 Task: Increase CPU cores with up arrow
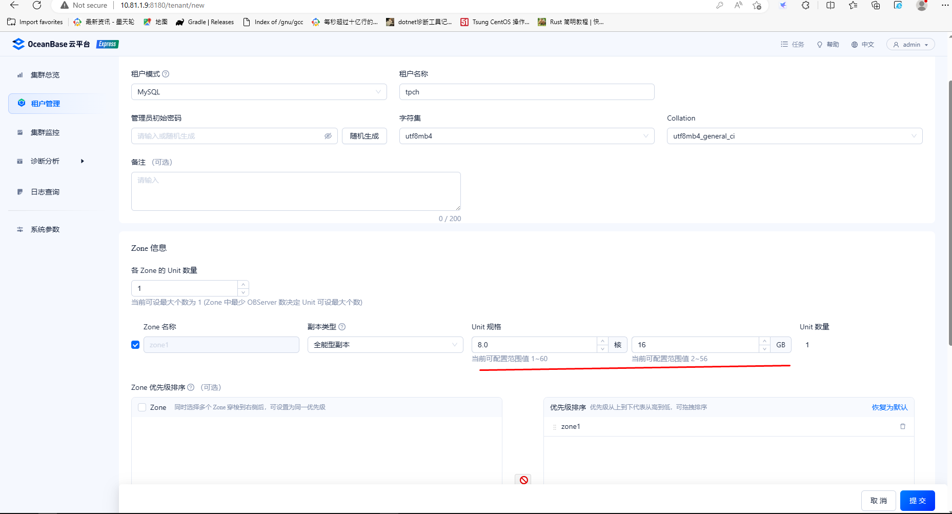[603, 341]
